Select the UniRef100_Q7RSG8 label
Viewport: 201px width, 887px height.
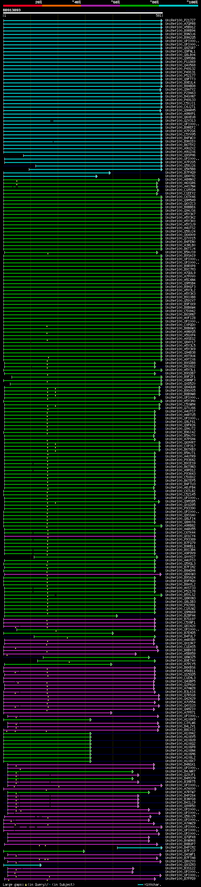[x=180, y=696]
